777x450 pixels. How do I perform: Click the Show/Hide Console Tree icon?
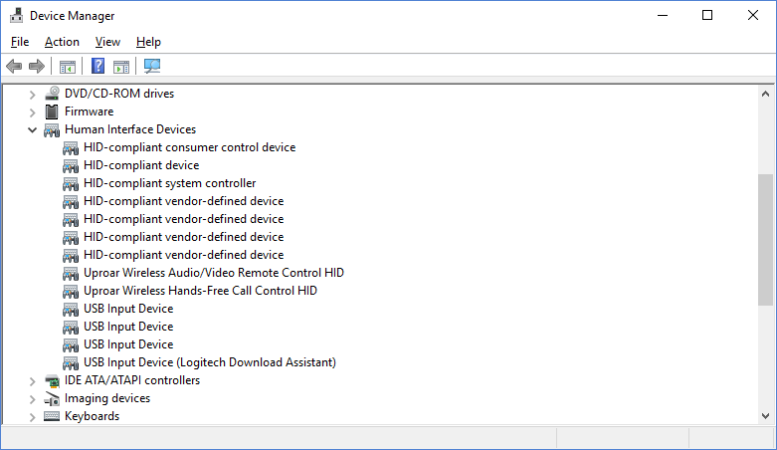[68, 66]
